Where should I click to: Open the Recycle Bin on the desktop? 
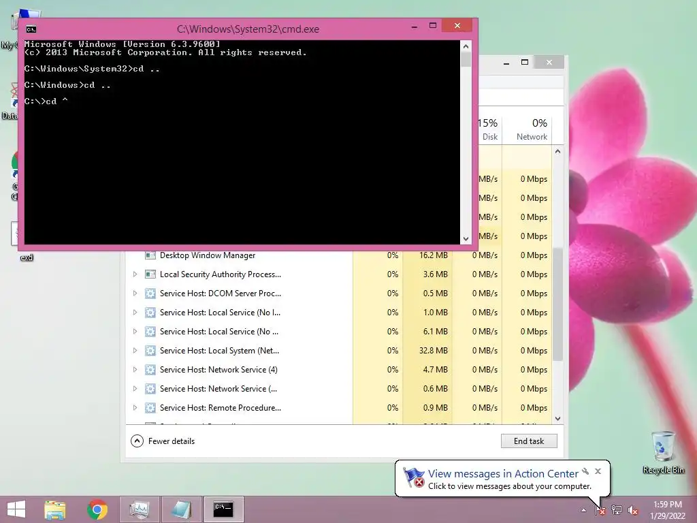(663, 452)
